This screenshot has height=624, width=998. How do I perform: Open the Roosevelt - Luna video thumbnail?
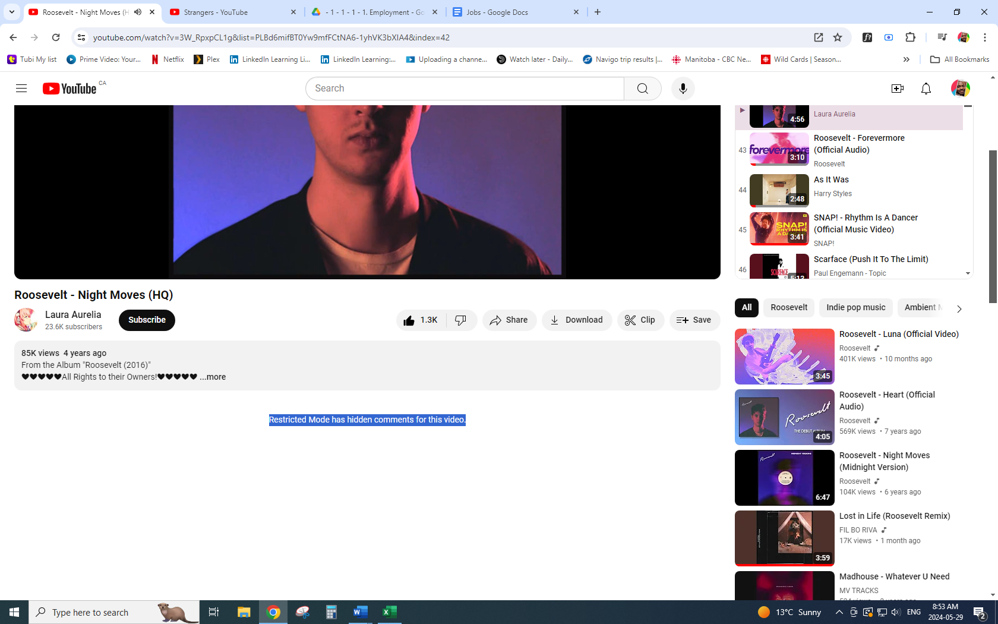pyautogui.click(x=784, y=357)
